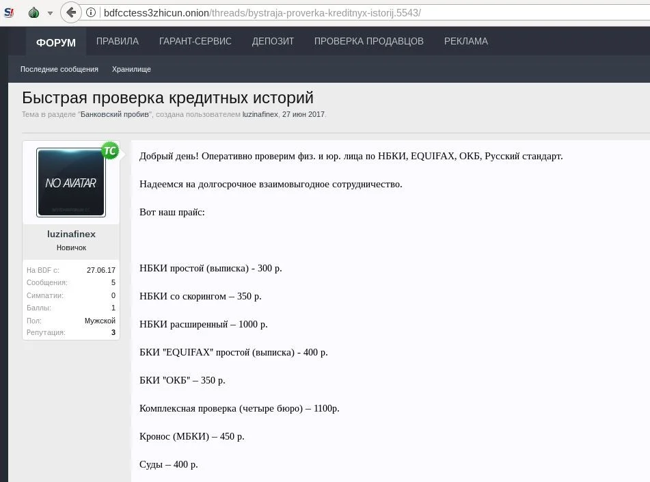Click the Комплексная проверка – 1100р. line

[239, 408]
